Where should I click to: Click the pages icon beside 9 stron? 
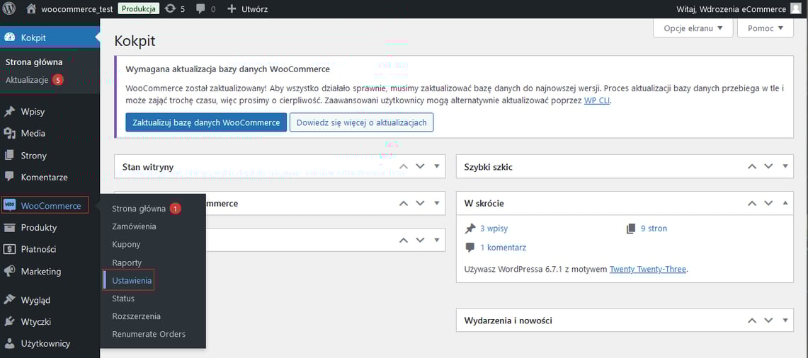[631, 229]
